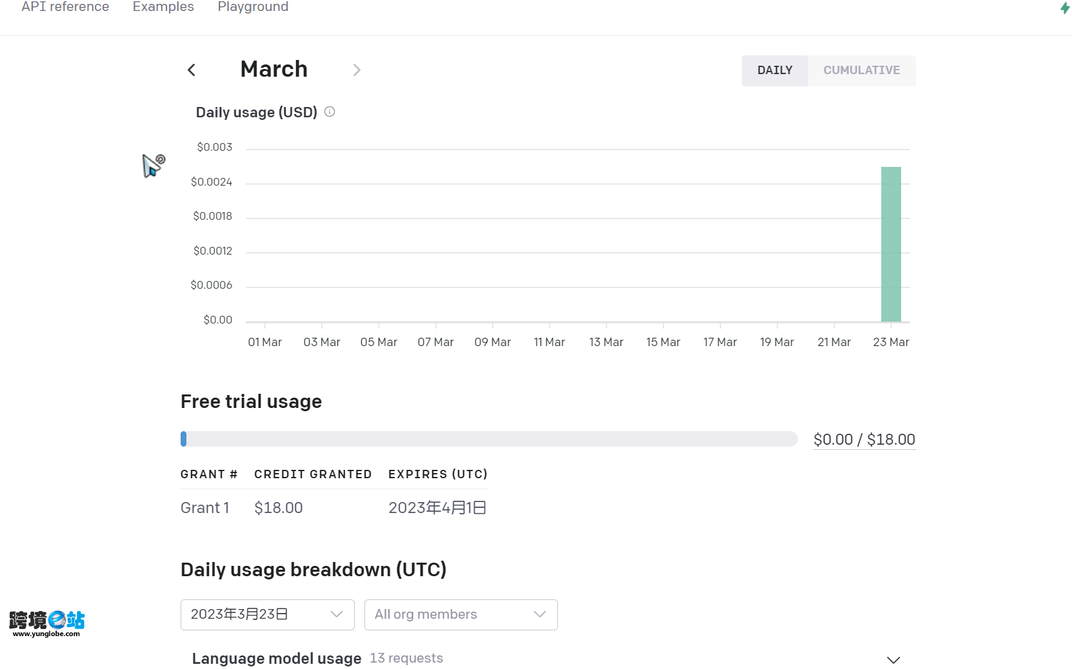Screen dimensions: 1072x669
Task: Click the $0.0024 y-axis label
Action: [x=212, y=182]
